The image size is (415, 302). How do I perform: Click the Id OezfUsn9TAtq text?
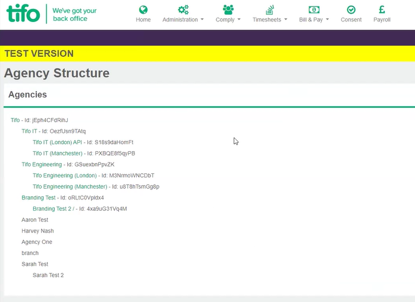coord(64,131)
